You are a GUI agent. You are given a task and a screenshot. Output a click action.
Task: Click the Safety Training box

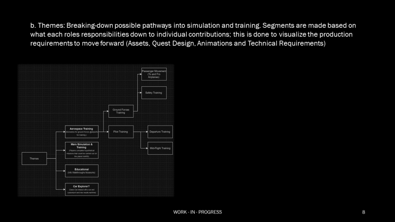click(154, 93)
